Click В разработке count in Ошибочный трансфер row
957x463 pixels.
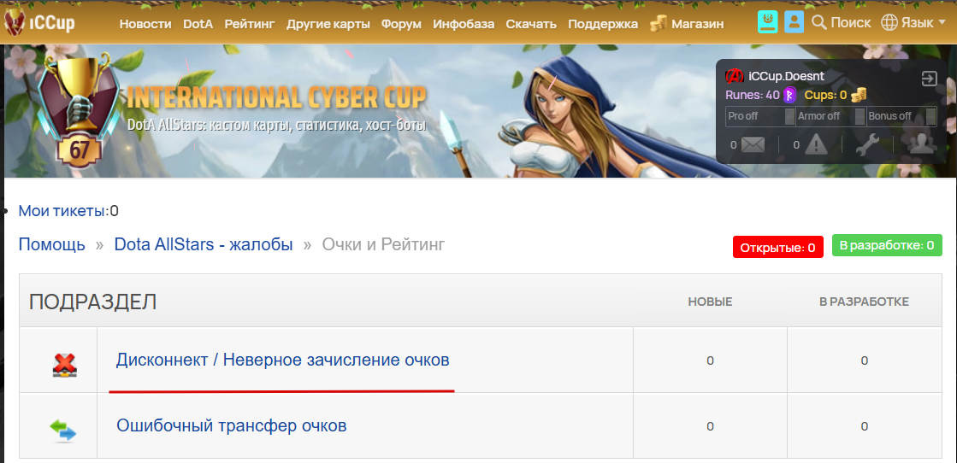tap(865, 425)
